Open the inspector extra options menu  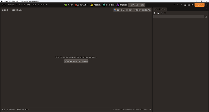[x=165, y=13]
